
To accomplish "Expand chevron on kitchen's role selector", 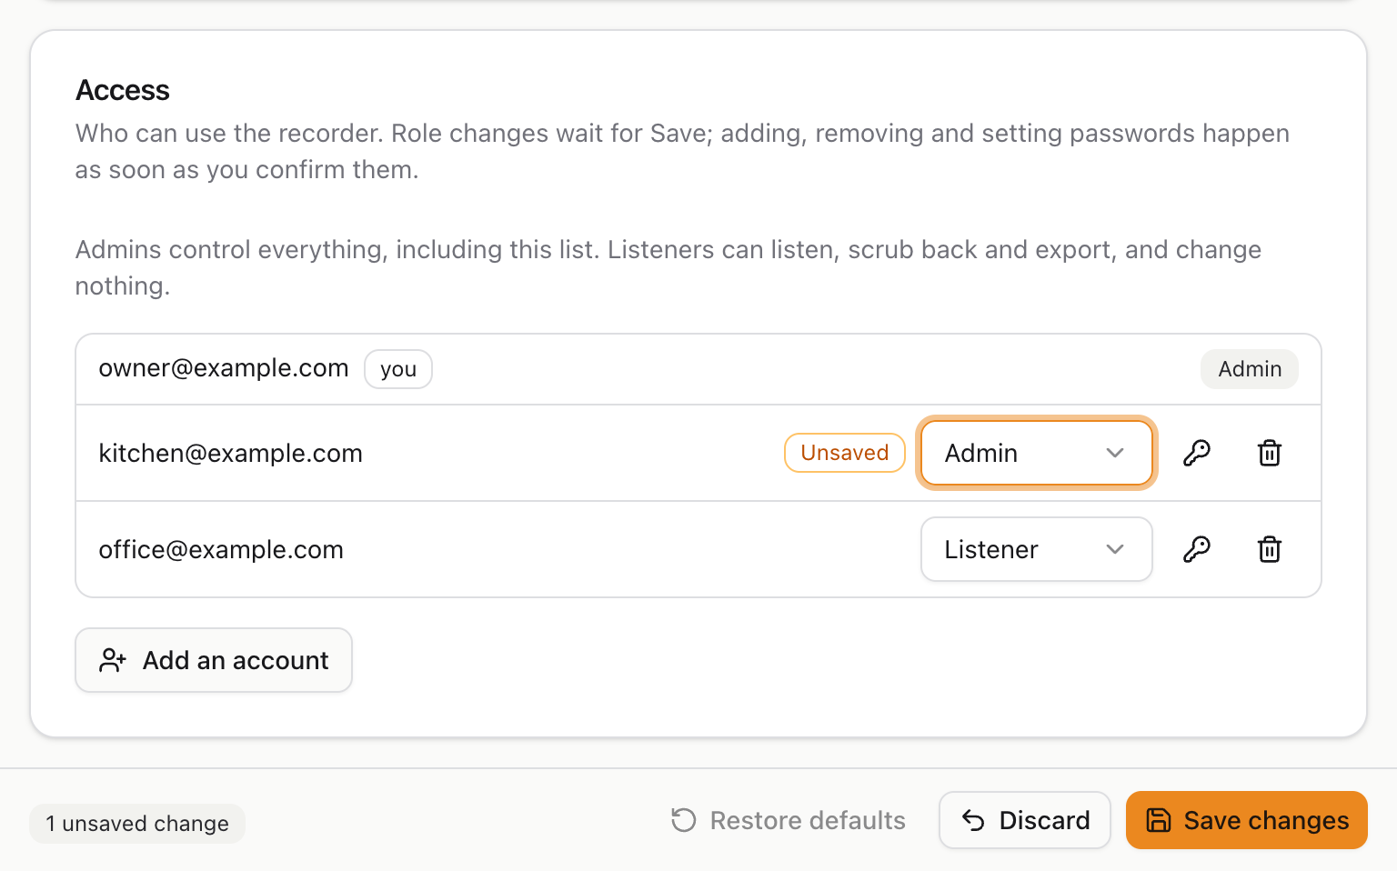I will click(x=1115, y=453).
